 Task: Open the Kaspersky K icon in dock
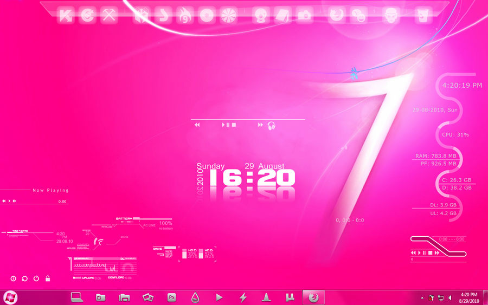[66, 15]
